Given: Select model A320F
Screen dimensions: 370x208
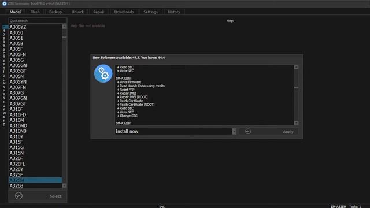Looking at the screenshot, I should pos(35,158).
